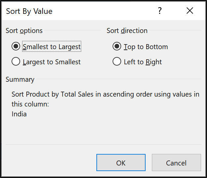Click the 'Smallest to Largest' label text
Viewport: 207px width, 178px height.
tap(52, 47)
